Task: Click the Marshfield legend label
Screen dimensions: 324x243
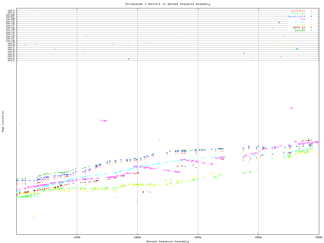Action: pos(296,16)
